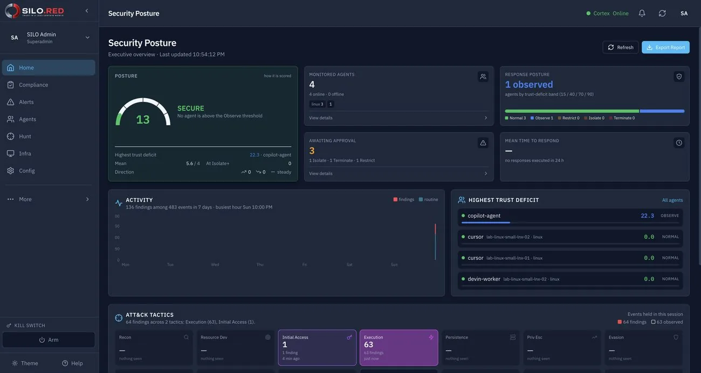Select the Persistence tactic tile
701x373 pixels.
click(x=480, y=348)
